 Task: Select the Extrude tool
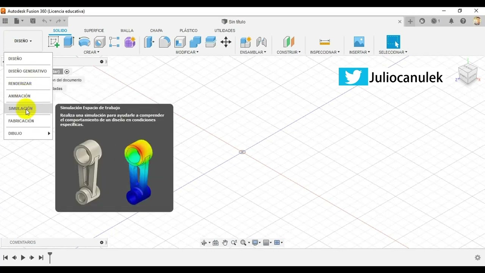[69, 42]
